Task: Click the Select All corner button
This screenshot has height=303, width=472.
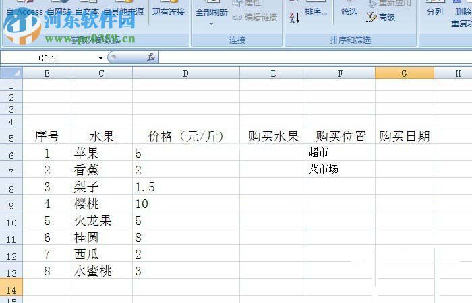Action: pos(11,73)
